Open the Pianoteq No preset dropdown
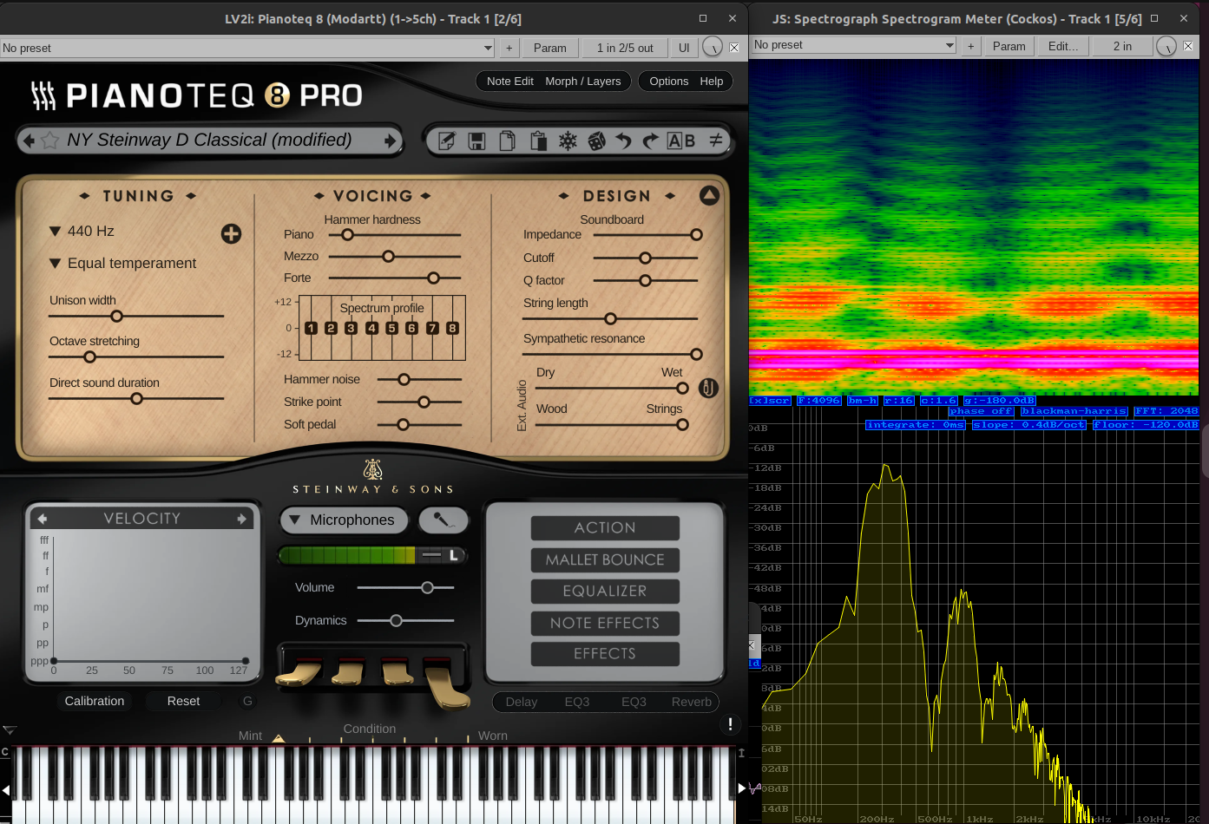The height and width of the screenshot is (824, 1209). pyautogui.click(x=247, y=48)
